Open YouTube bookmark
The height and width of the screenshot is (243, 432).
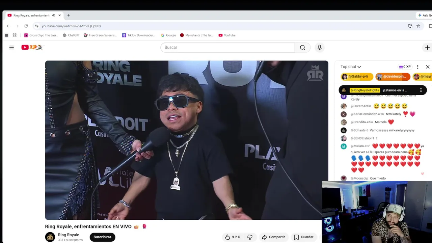click(x=227, y=35)
